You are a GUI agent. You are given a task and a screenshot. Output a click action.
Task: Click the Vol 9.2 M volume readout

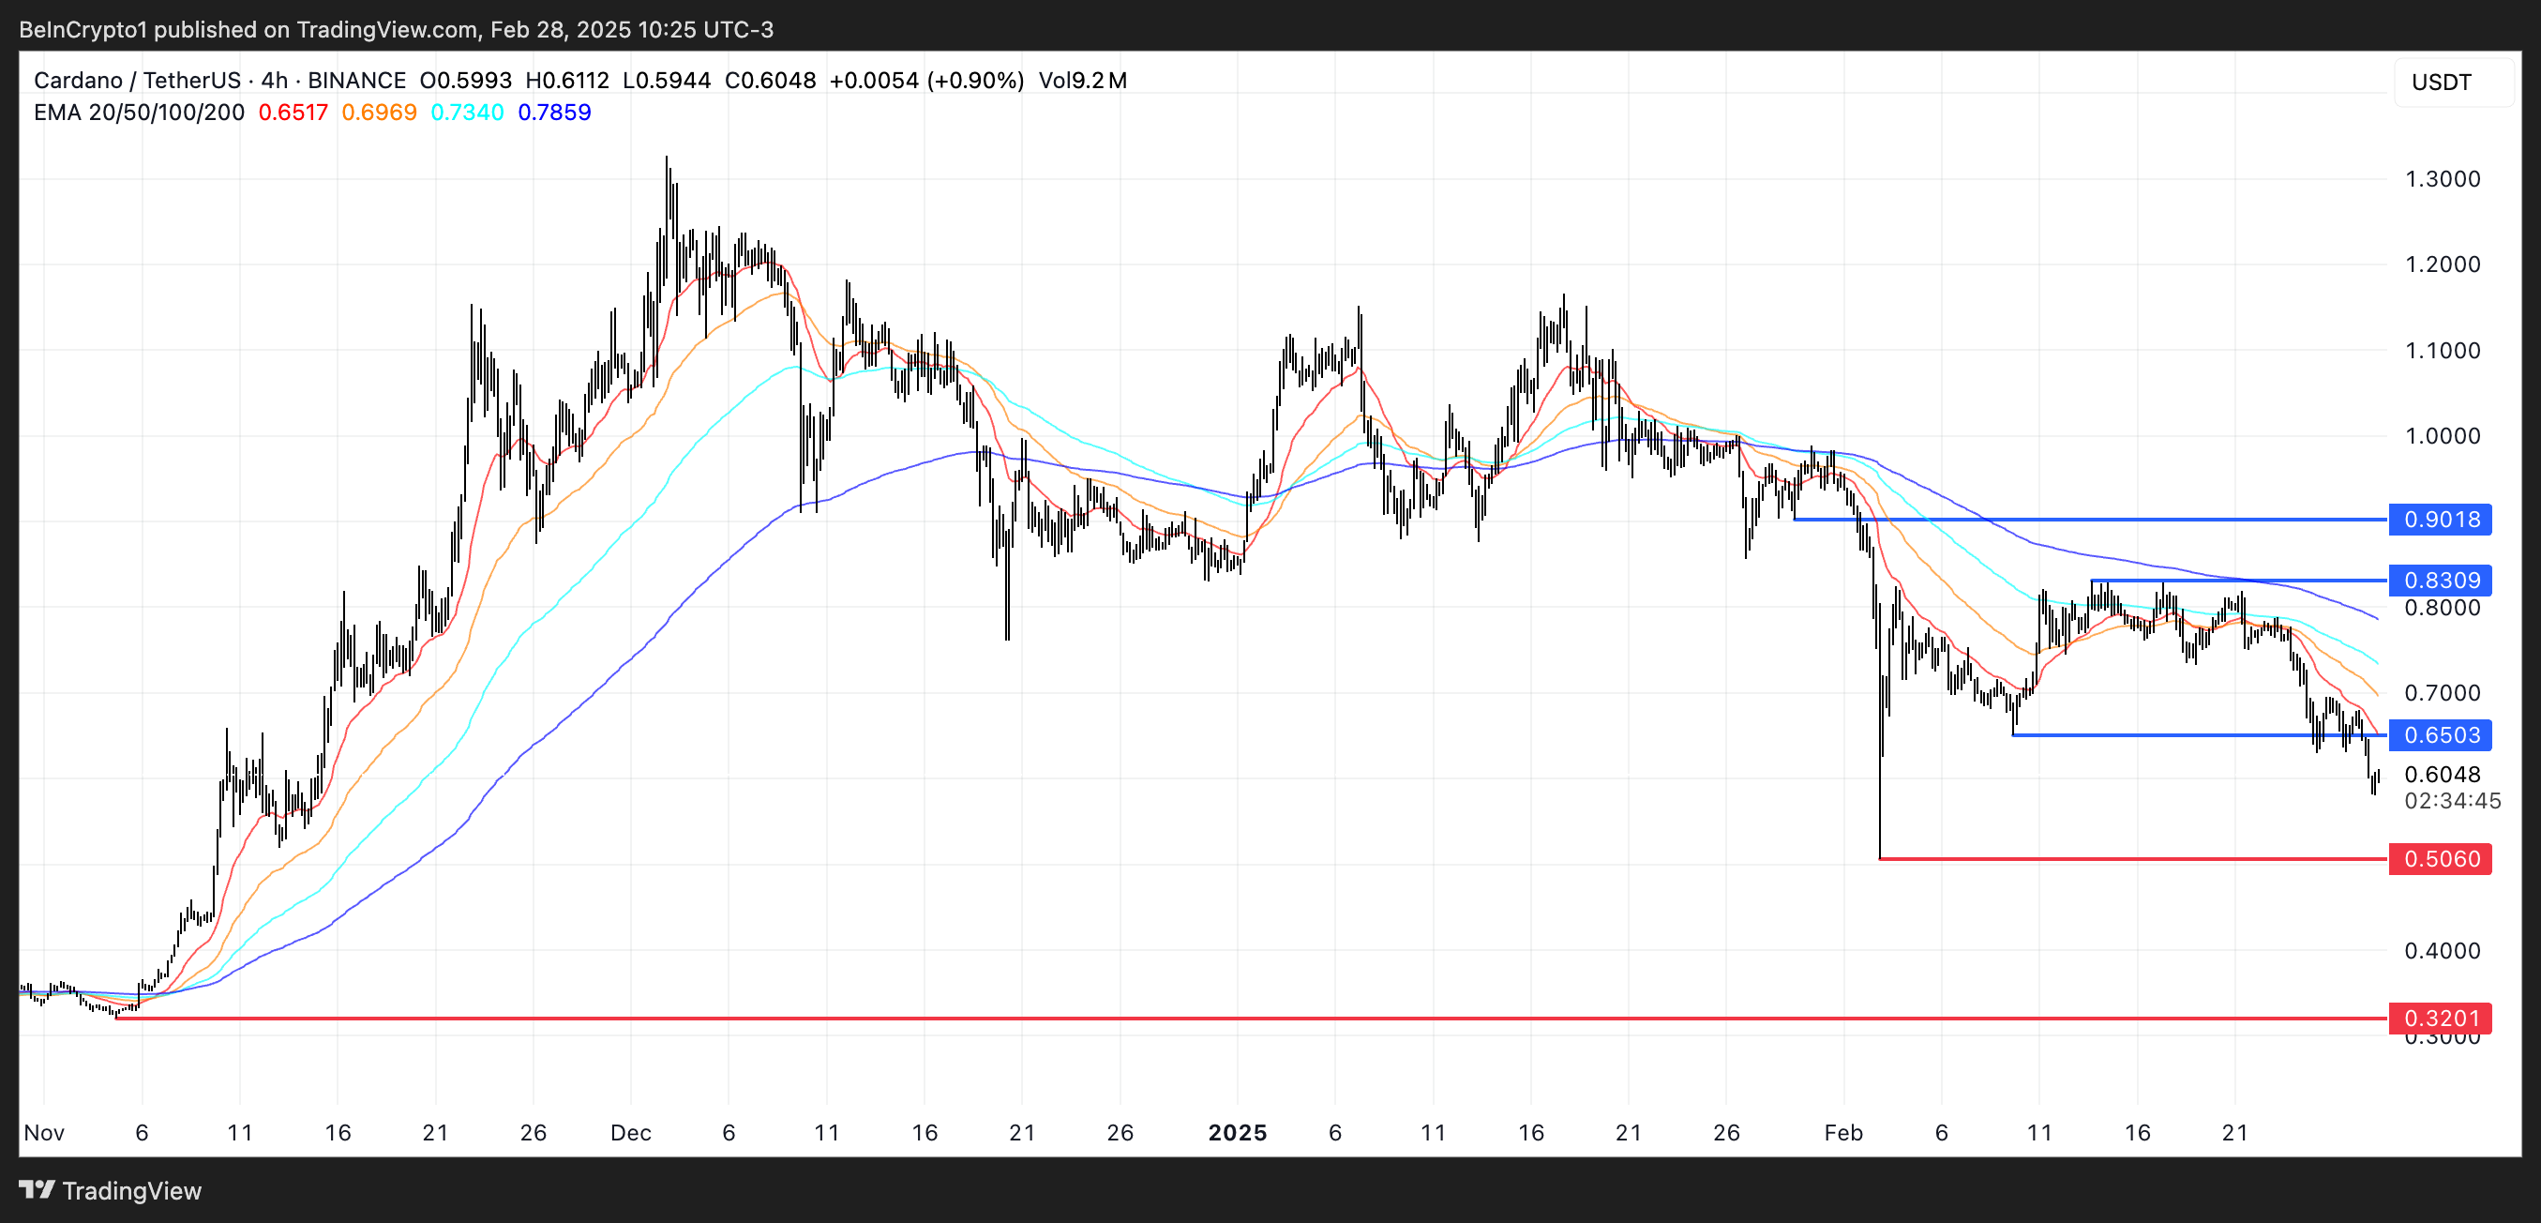click(1082, 81)
